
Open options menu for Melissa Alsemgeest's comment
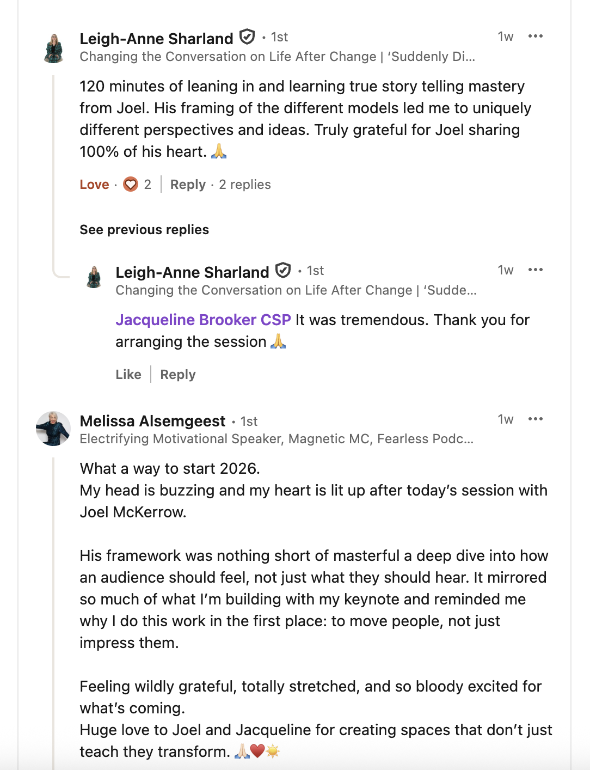point(536,419)
